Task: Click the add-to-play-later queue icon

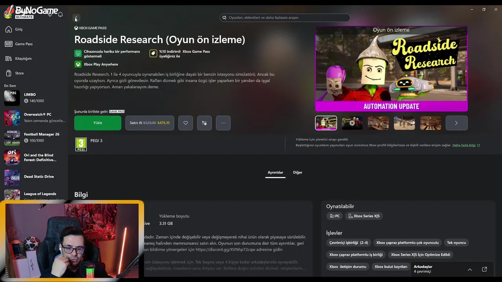Action: 204,123
